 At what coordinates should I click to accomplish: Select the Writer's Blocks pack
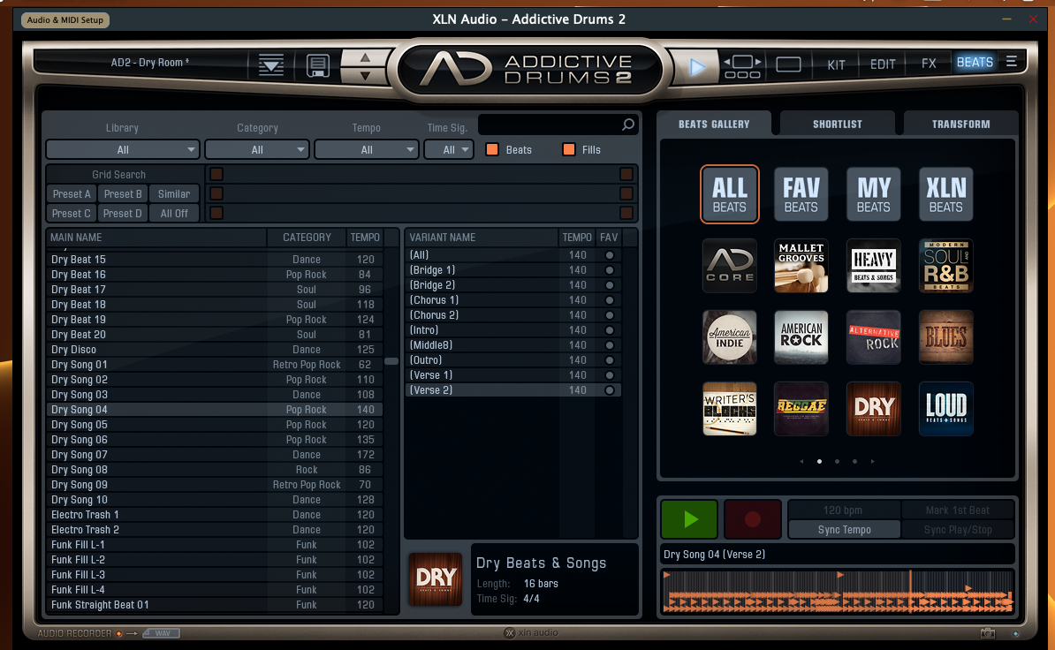point(729,409)
